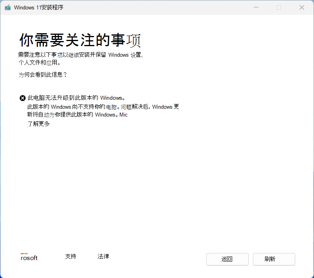Click the Windows setup icon in title bar
314x278 pixels.
point(7,7)
